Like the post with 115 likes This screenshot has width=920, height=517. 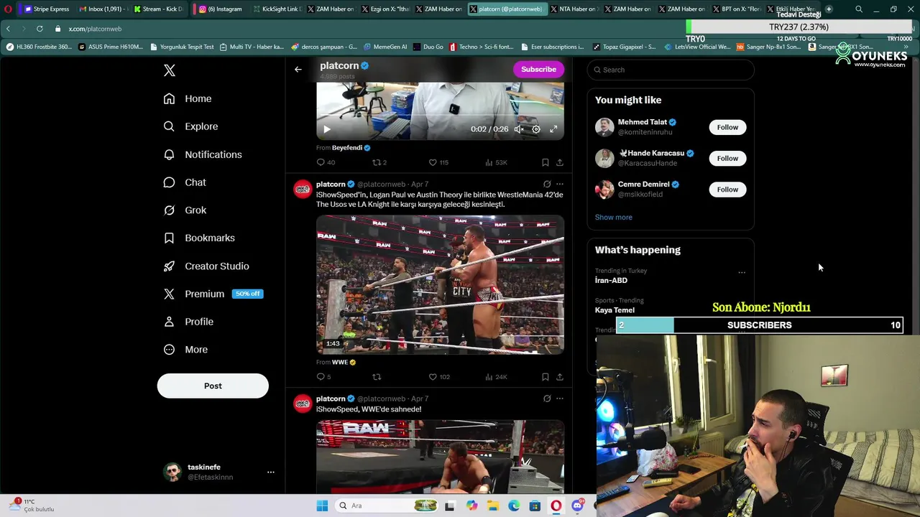pos(438,162)
